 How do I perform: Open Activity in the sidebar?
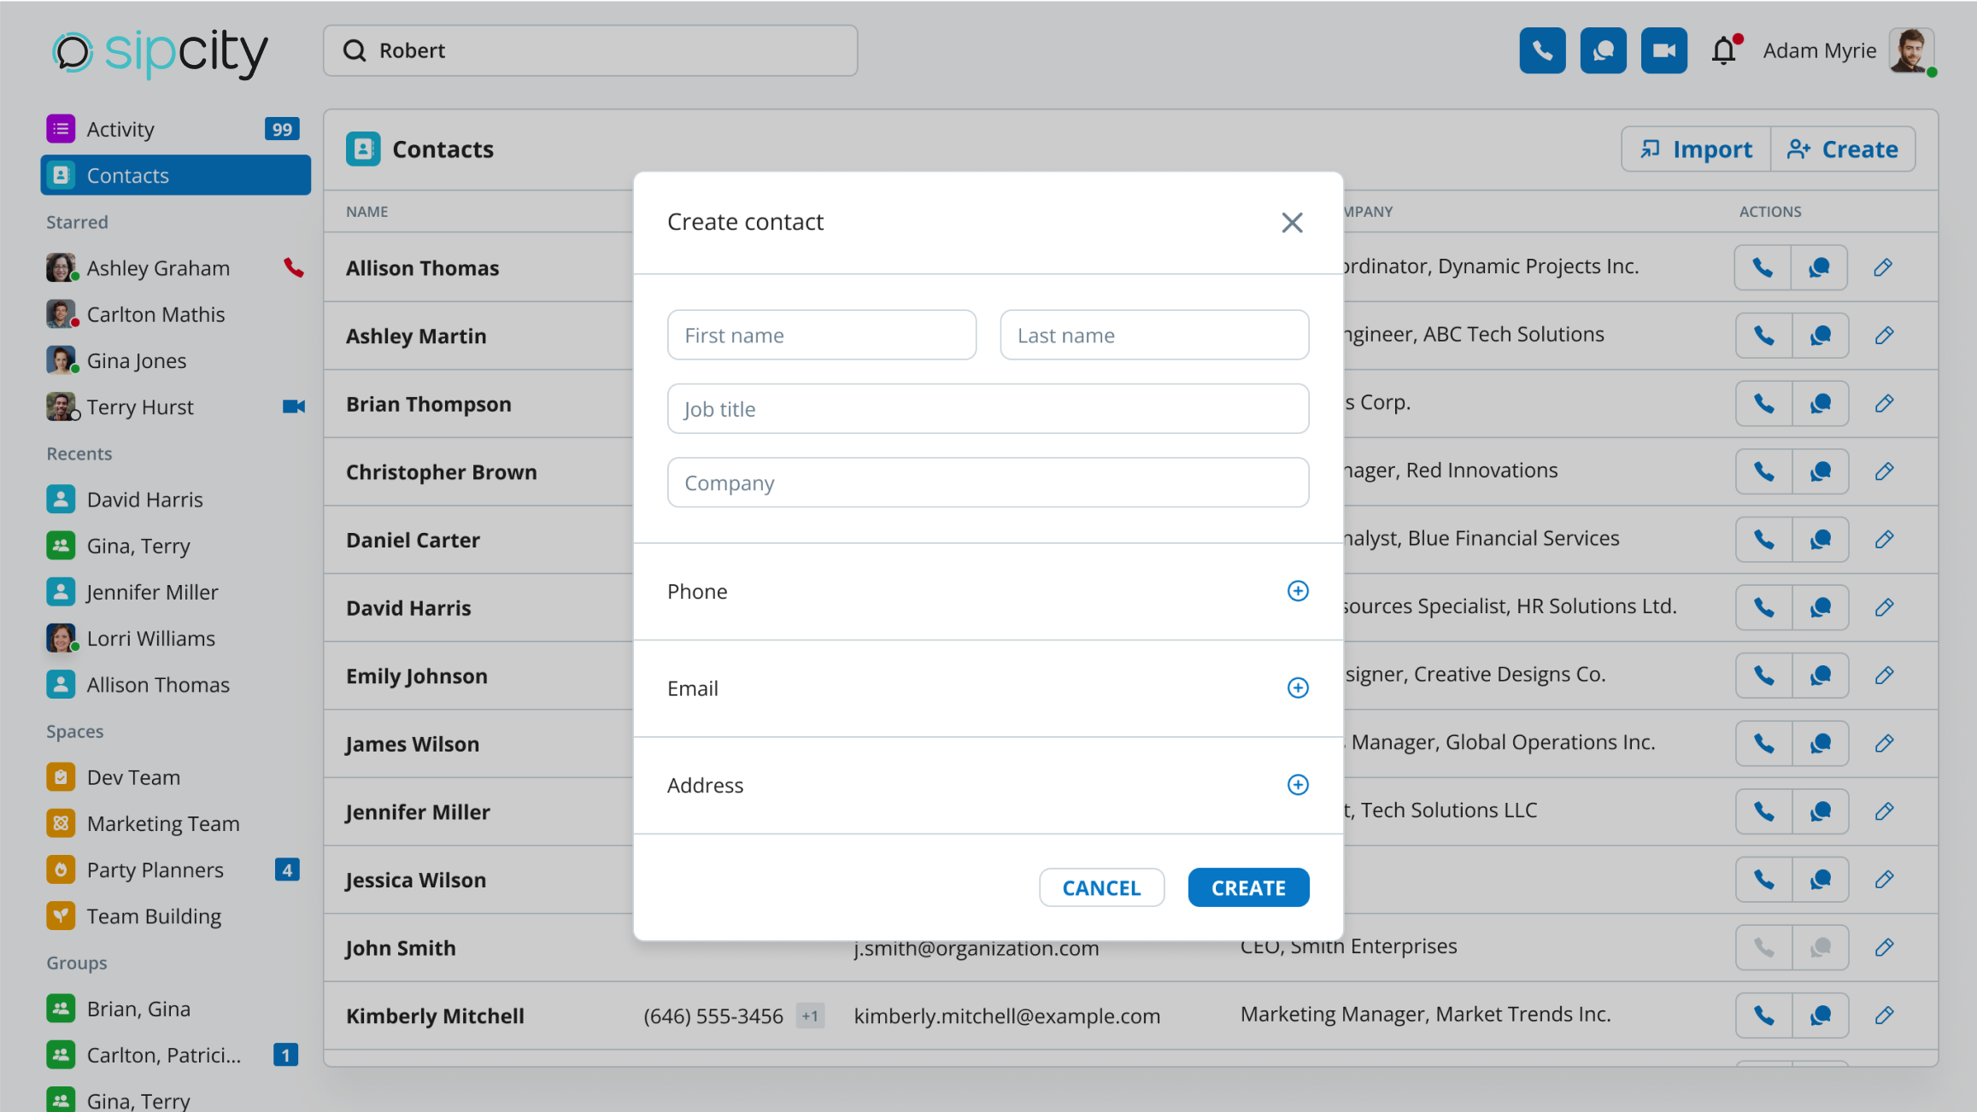pos(120,130)
